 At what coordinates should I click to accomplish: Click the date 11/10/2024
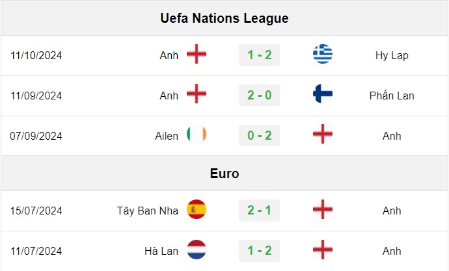pos(36,55)
